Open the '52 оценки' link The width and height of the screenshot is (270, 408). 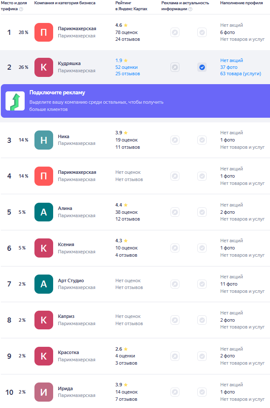127,67
